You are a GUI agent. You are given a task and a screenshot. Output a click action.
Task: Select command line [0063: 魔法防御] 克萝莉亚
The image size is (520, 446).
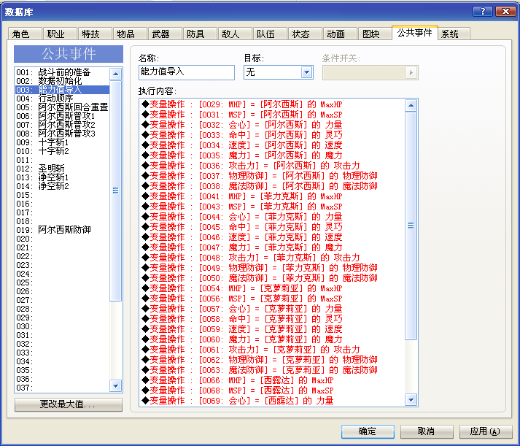272,370
